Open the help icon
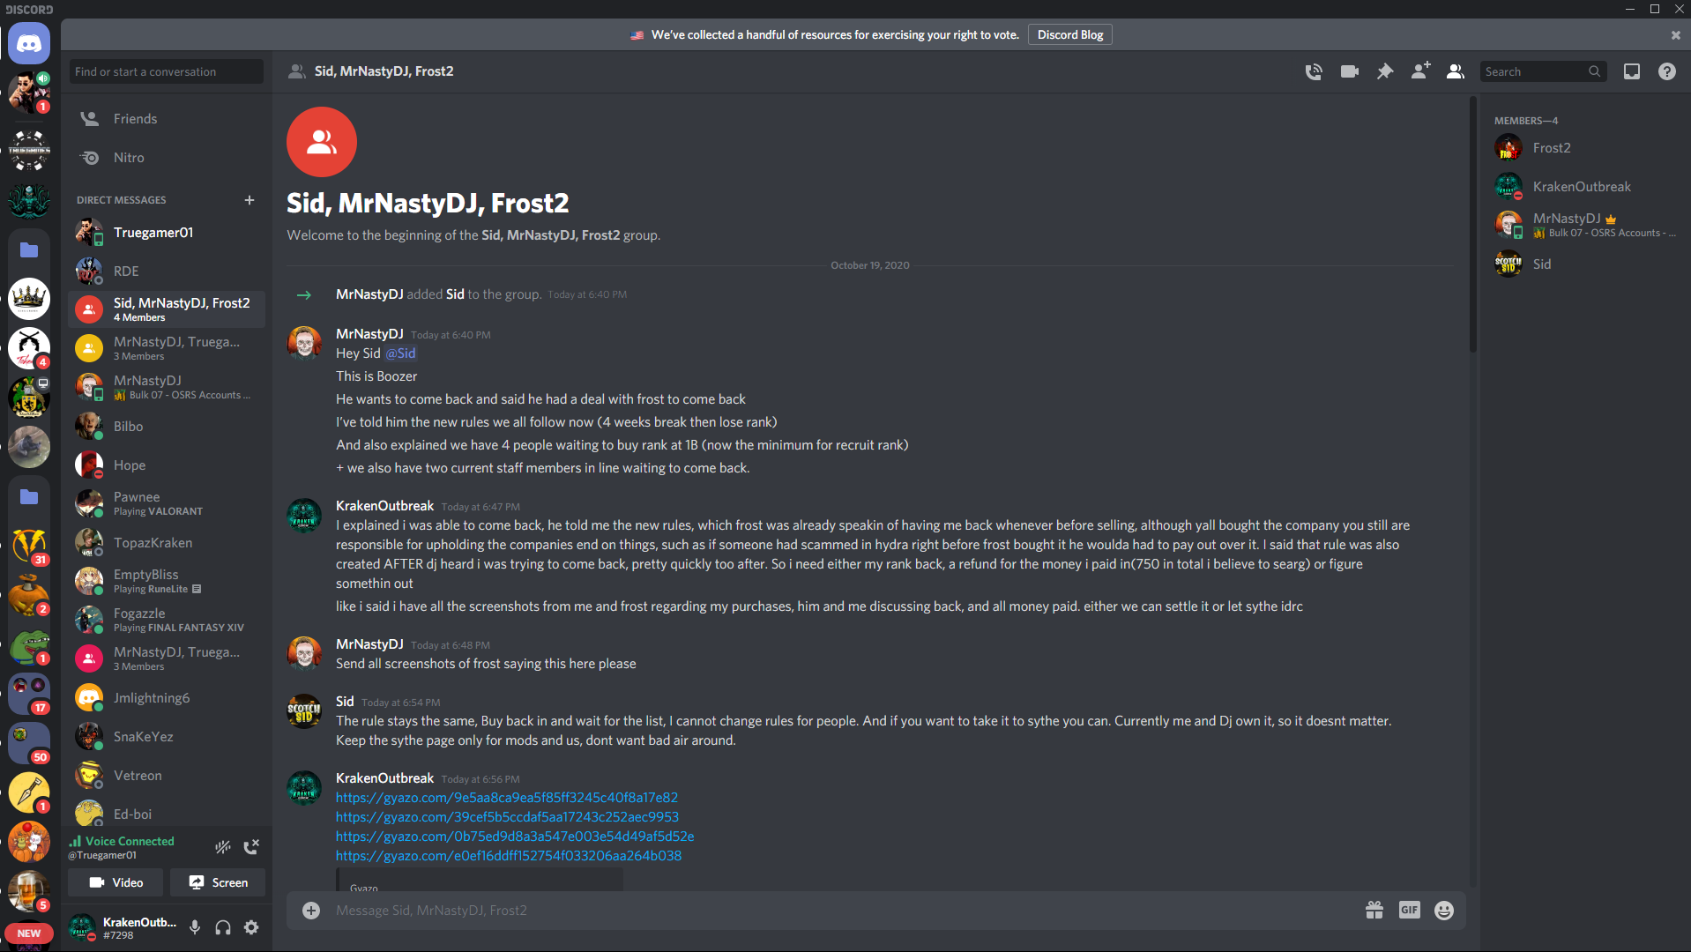 pos(1667,71)
